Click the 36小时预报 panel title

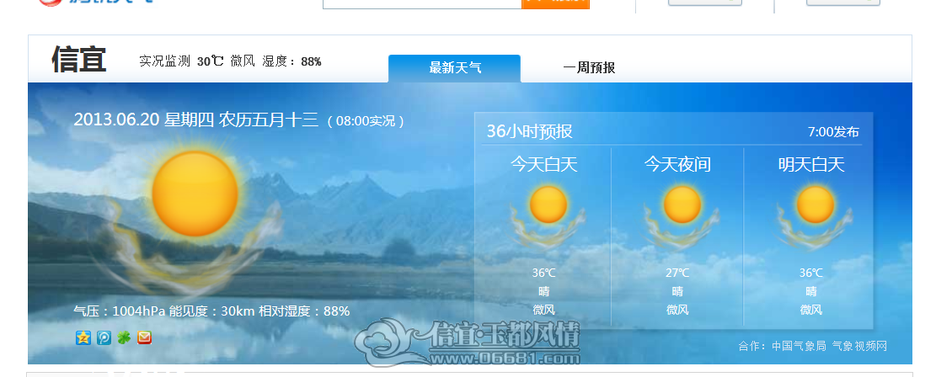pos(529,131)
